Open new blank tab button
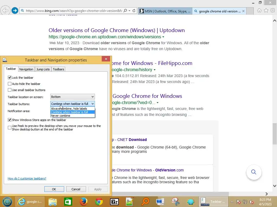The height and width of the screenshot is (207, 277). point(250,11)
